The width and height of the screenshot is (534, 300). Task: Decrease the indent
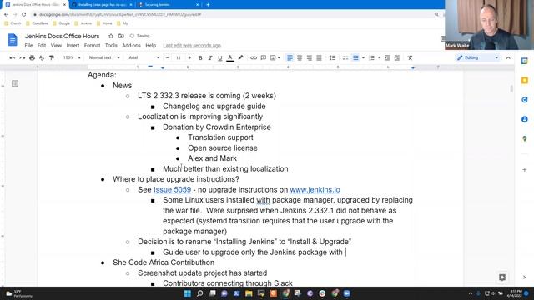click(387, 57)
